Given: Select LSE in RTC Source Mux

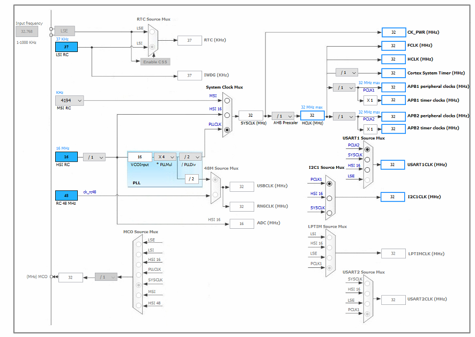Looking at the screenshot, I should (x=152, y=32).
